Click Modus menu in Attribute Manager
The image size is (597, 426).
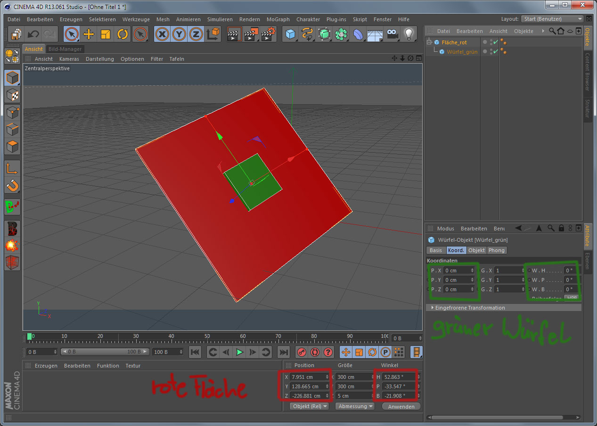coord(445,229)
